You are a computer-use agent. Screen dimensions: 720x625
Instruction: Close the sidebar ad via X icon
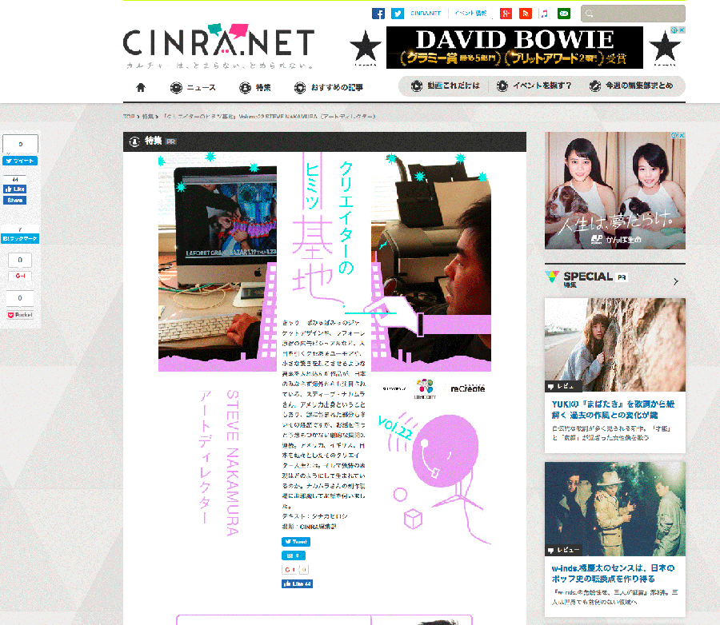point(682,135)
